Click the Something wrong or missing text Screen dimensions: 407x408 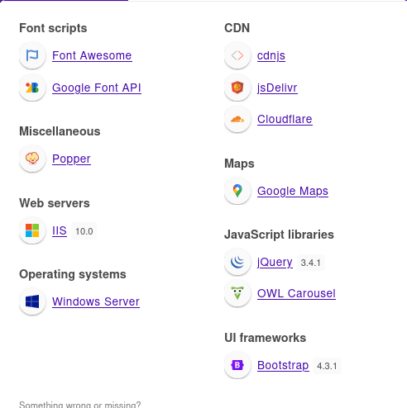point(80,405)
